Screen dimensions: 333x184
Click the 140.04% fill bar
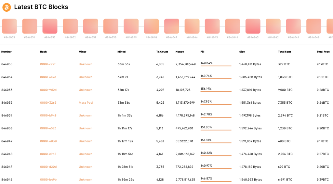(x=216, y=66)
